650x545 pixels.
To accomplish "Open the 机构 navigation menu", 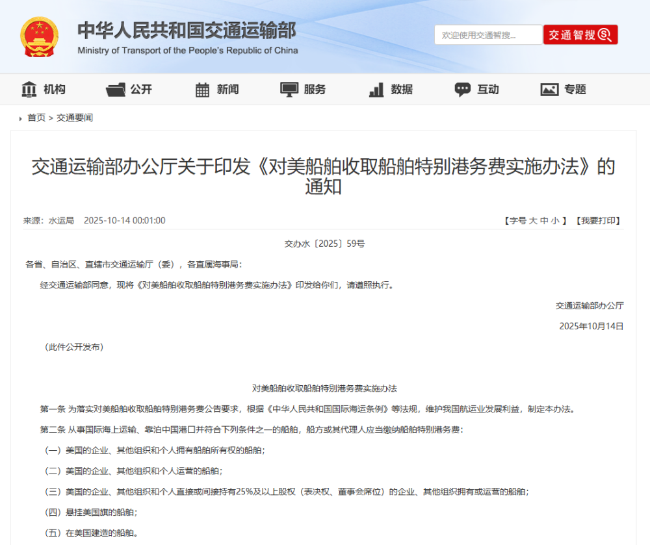I will point(55,90).
